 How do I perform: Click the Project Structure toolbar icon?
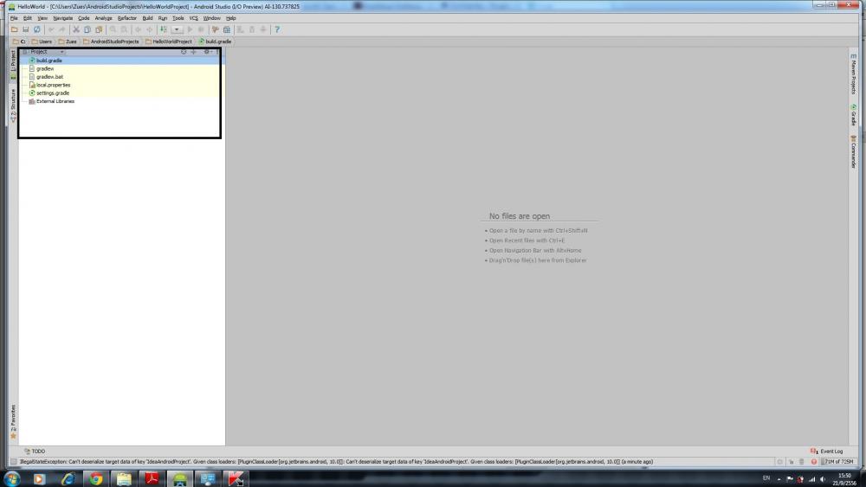click(x=226, y=29)
